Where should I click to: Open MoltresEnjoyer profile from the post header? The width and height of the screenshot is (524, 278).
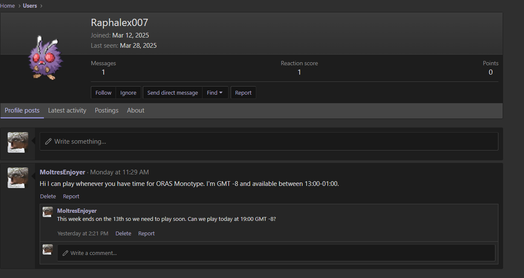pos(62,172)
